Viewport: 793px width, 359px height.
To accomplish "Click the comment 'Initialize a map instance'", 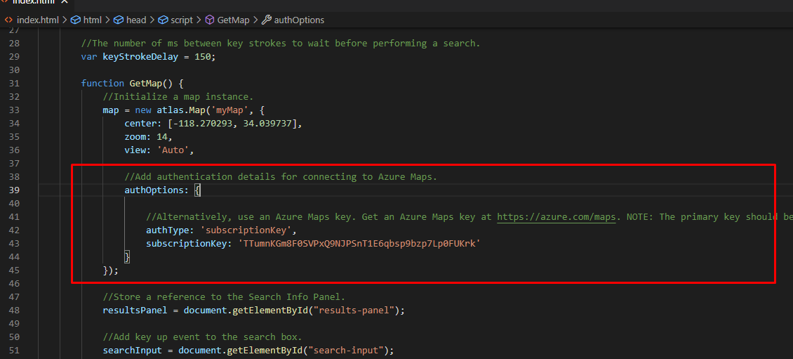I will coord(178,97).
